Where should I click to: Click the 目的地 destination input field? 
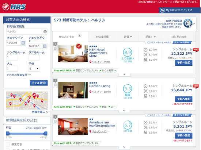point(27,31)
